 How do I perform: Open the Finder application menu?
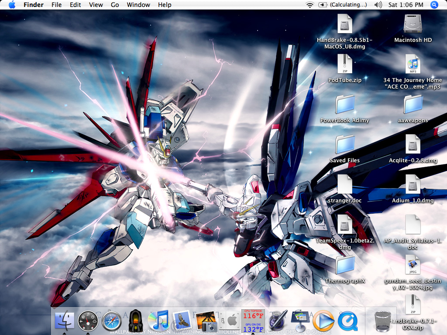(x=33, y=4)
